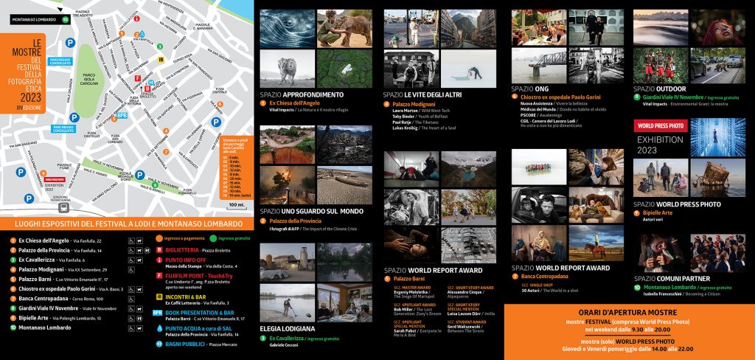Click the green 'ingresso gratuito' circle
Screen dimensions: 755x360
coord(213,238)
